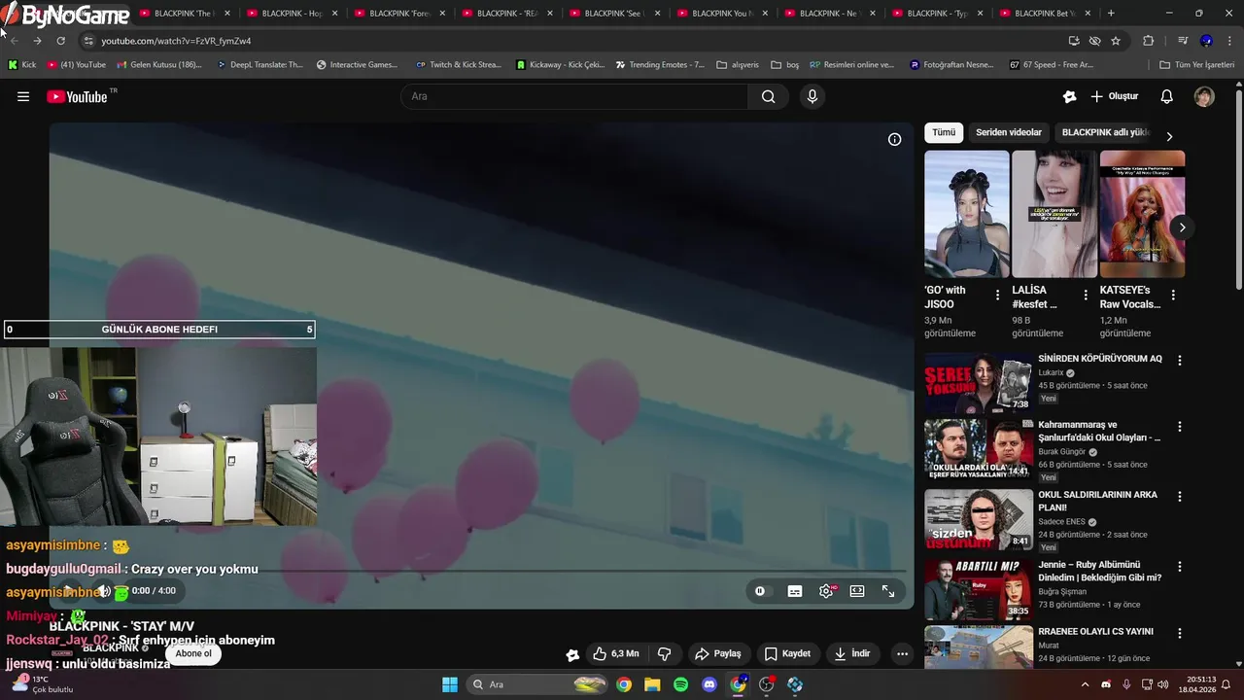Click the video progress bar
1244x700 pixels.
481,572
